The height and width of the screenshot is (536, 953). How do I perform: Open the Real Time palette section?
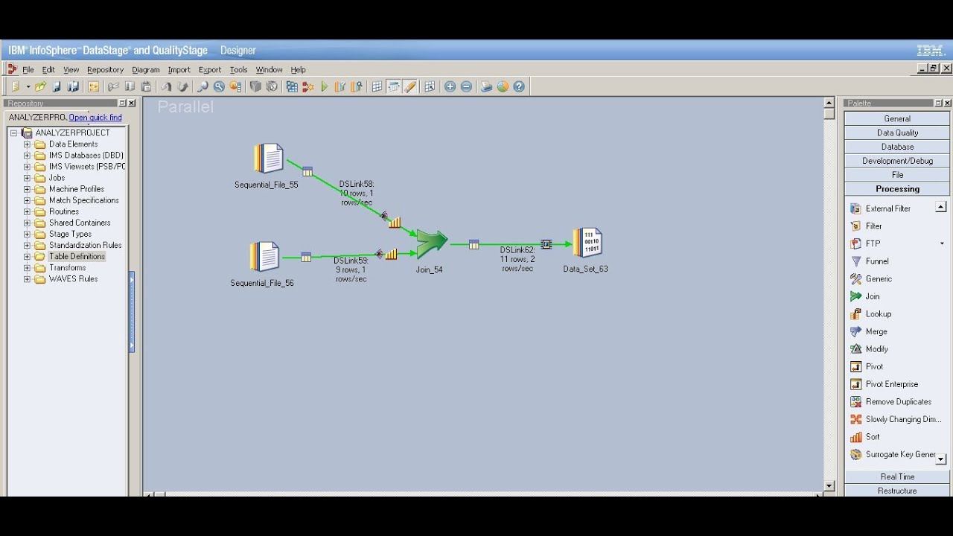tap(897, 476)
